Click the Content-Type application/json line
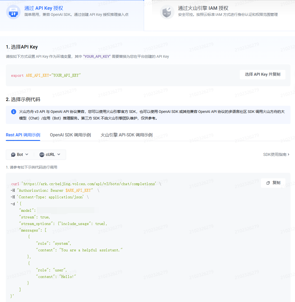Image resolution: width=295 pixels, height=302 pixels. point(50,197)
